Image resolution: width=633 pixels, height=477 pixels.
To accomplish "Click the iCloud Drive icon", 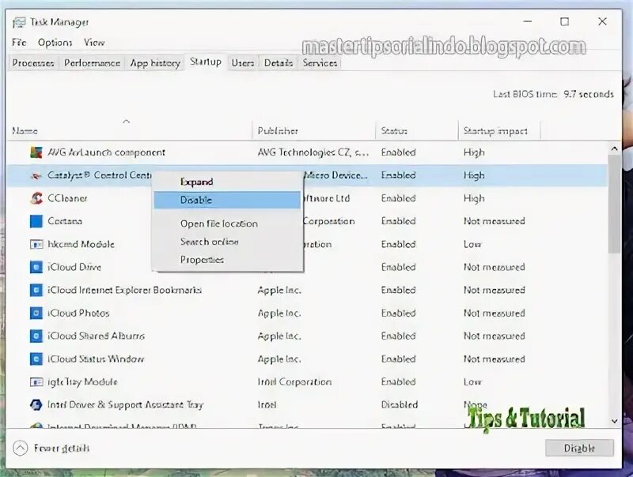I will [x=36, y=267].
